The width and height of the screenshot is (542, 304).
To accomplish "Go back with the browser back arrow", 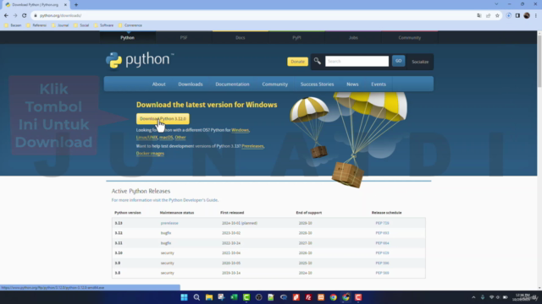I will pos(6,15).
